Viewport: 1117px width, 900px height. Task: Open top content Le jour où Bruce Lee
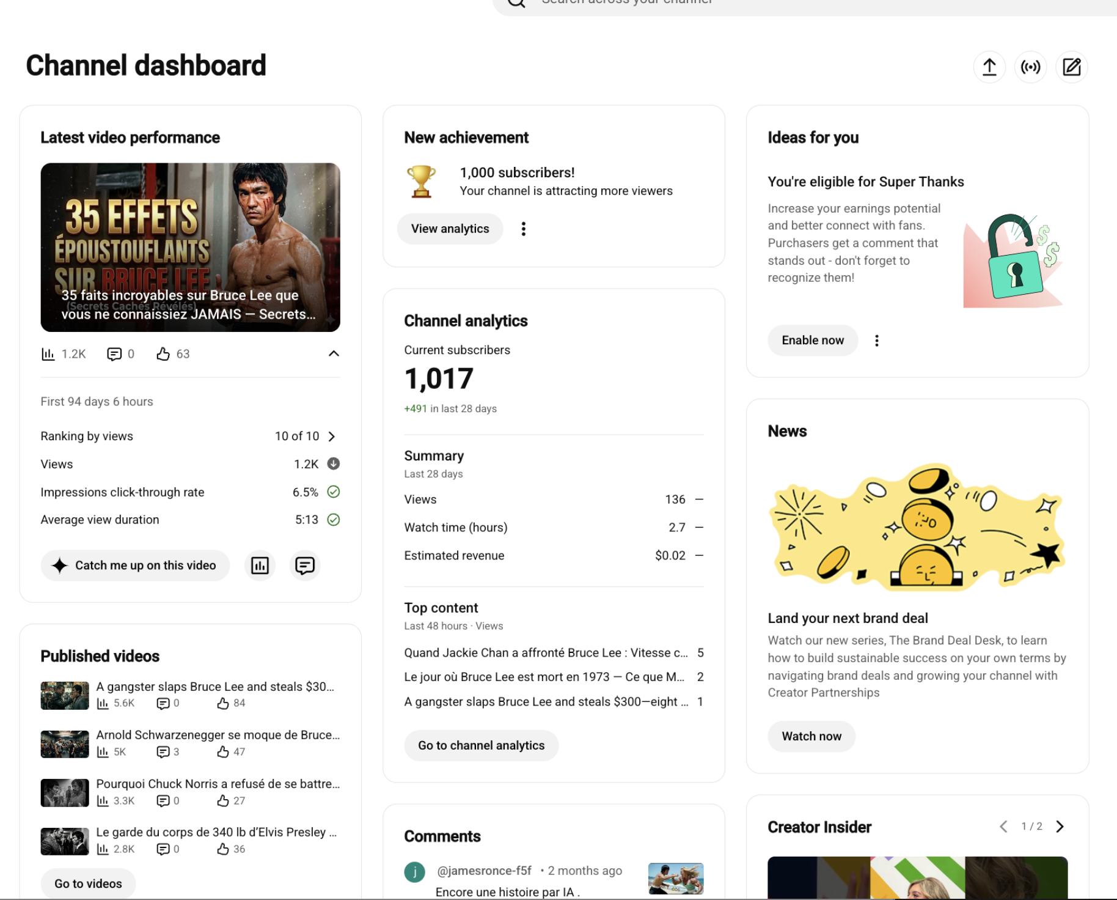tap(544, 677)
